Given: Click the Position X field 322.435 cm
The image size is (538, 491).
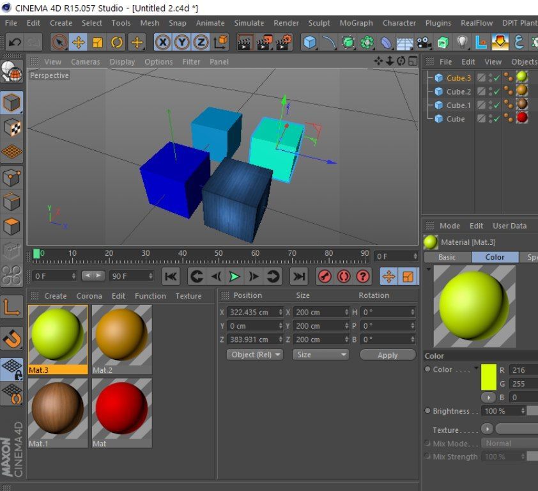Looking at the screenshot, I should tap(254, 312).
